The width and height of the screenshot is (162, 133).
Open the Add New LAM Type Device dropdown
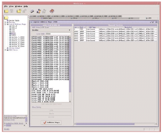pyautogui.click(x=51, y=30)
